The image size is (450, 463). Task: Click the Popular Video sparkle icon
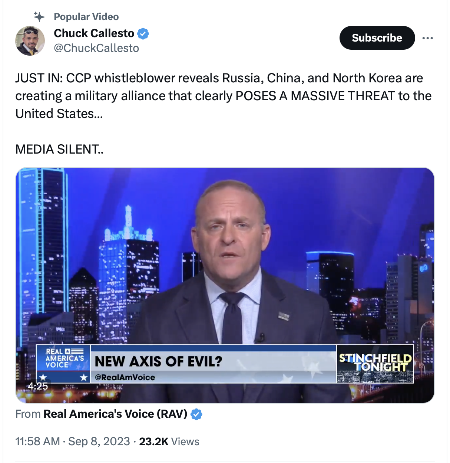(x=39, y=17)
